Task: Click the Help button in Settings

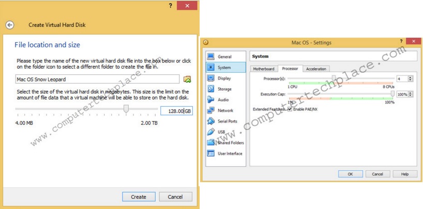Action: point(405,174)
